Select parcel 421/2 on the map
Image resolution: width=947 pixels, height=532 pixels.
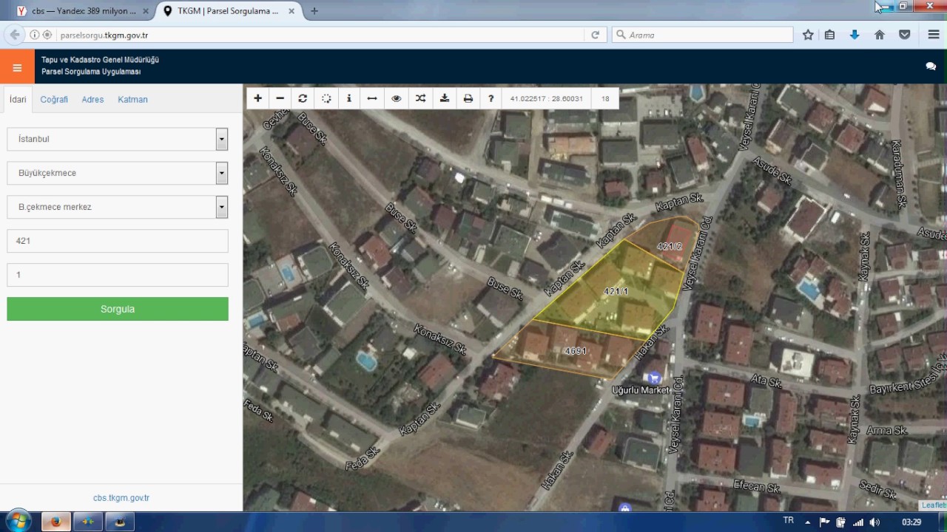point(669,246)
